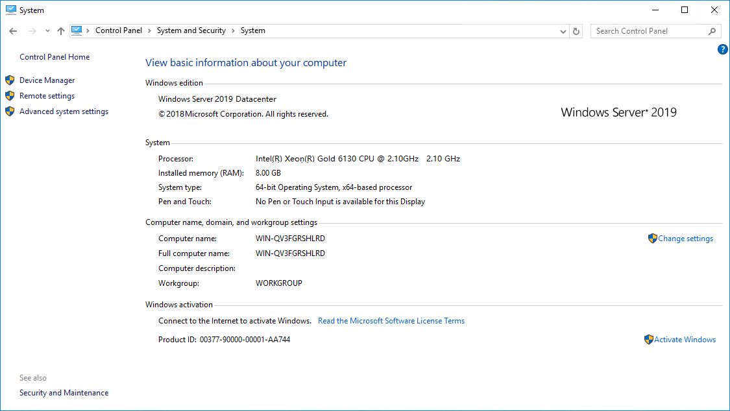The image size is (730, 411).
Task: Click the installed memory value 8.00 GB
Action: click(x=268, y=173)
